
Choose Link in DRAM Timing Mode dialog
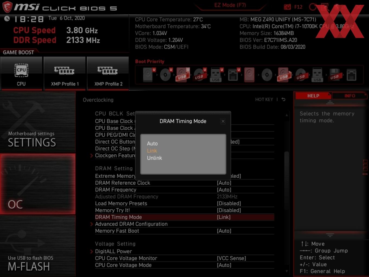[152, 151]
